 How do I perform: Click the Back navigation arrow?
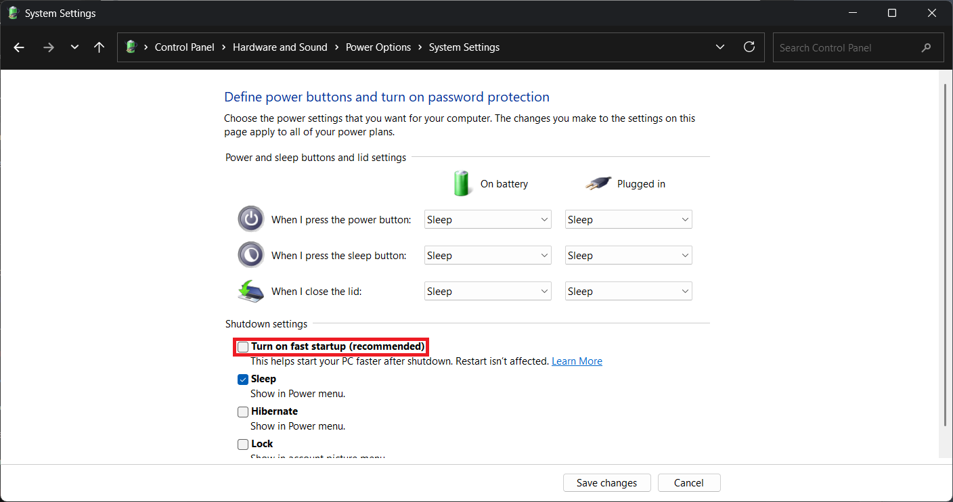(19, 47)
